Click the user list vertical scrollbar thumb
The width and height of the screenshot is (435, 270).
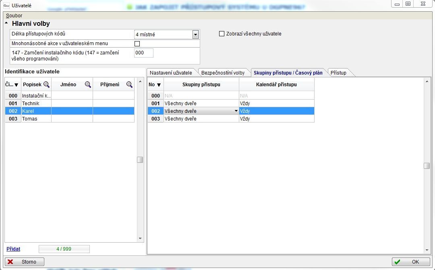[140, 160]
